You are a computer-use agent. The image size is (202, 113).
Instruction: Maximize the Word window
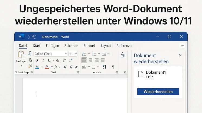click(170, 37)
